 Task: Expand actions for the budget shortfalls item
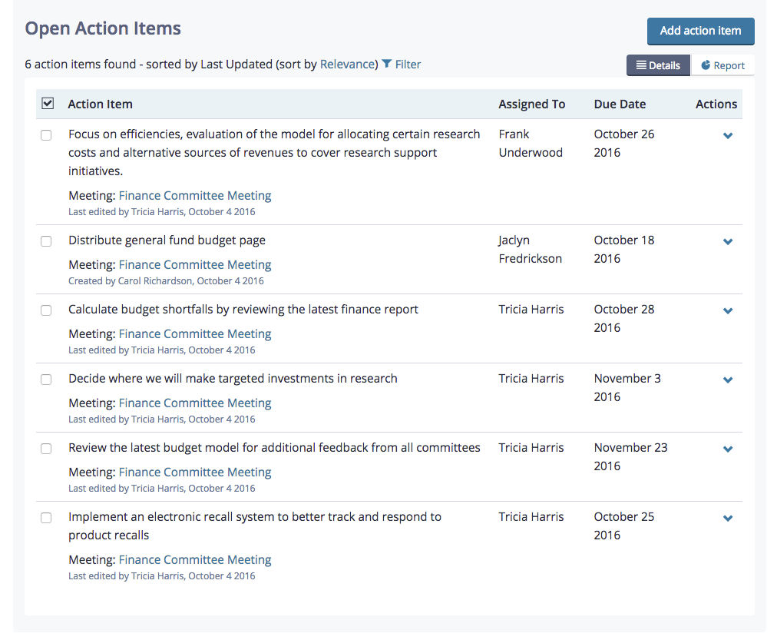click(x=727, y=310)
